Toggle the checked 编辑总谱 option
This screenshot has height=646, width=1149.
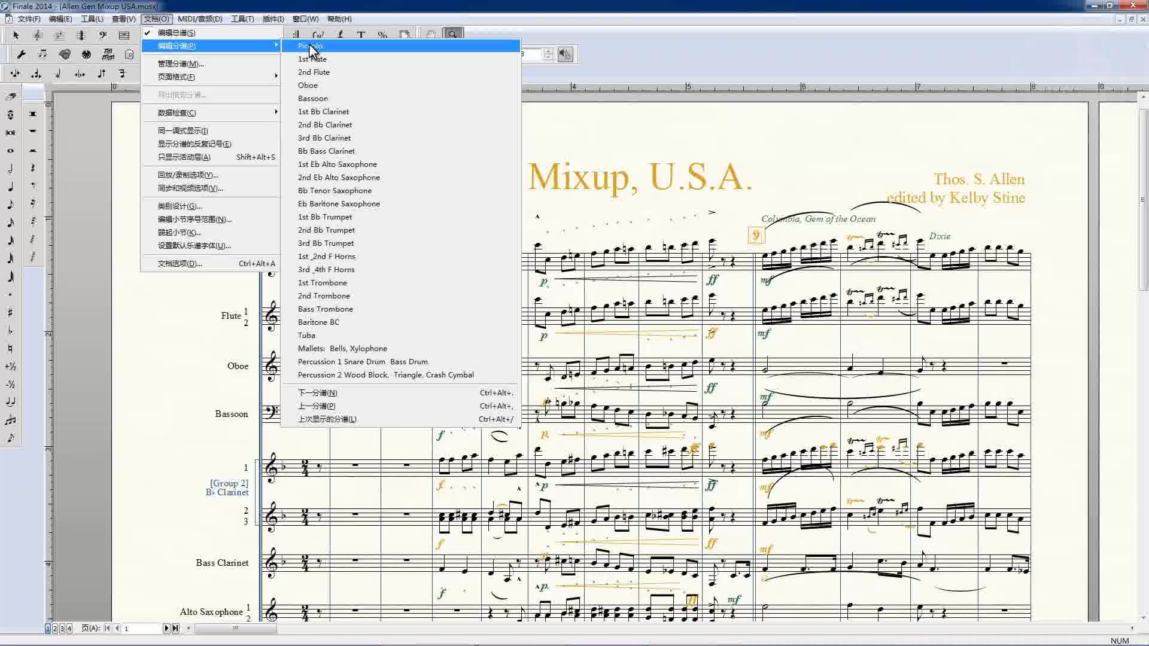pos(177,33)
